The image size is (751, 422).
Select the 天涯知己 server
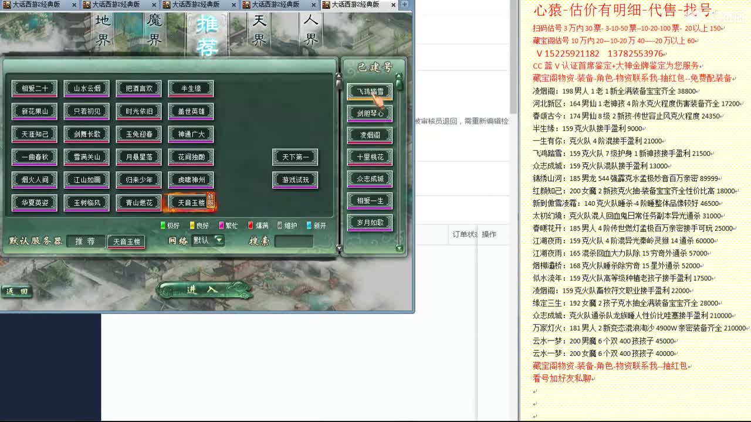(x=35, y=134)
